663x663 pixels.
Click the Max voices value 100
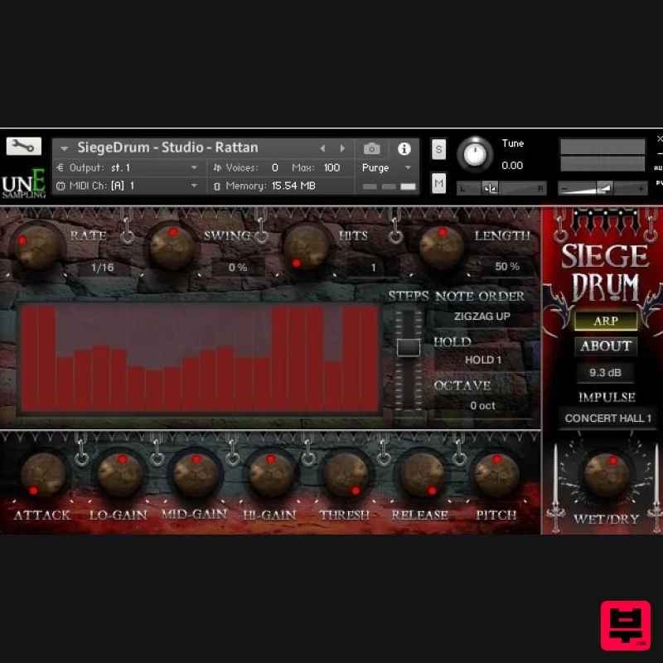(332, 168)
